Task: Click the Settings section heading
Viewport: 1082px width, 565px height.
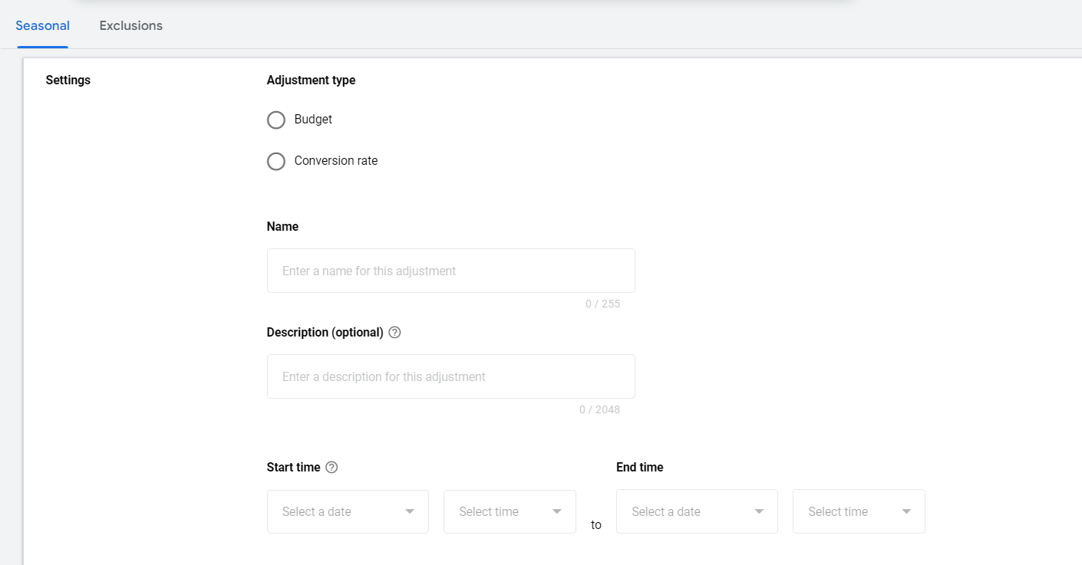Action: point(68,80)
